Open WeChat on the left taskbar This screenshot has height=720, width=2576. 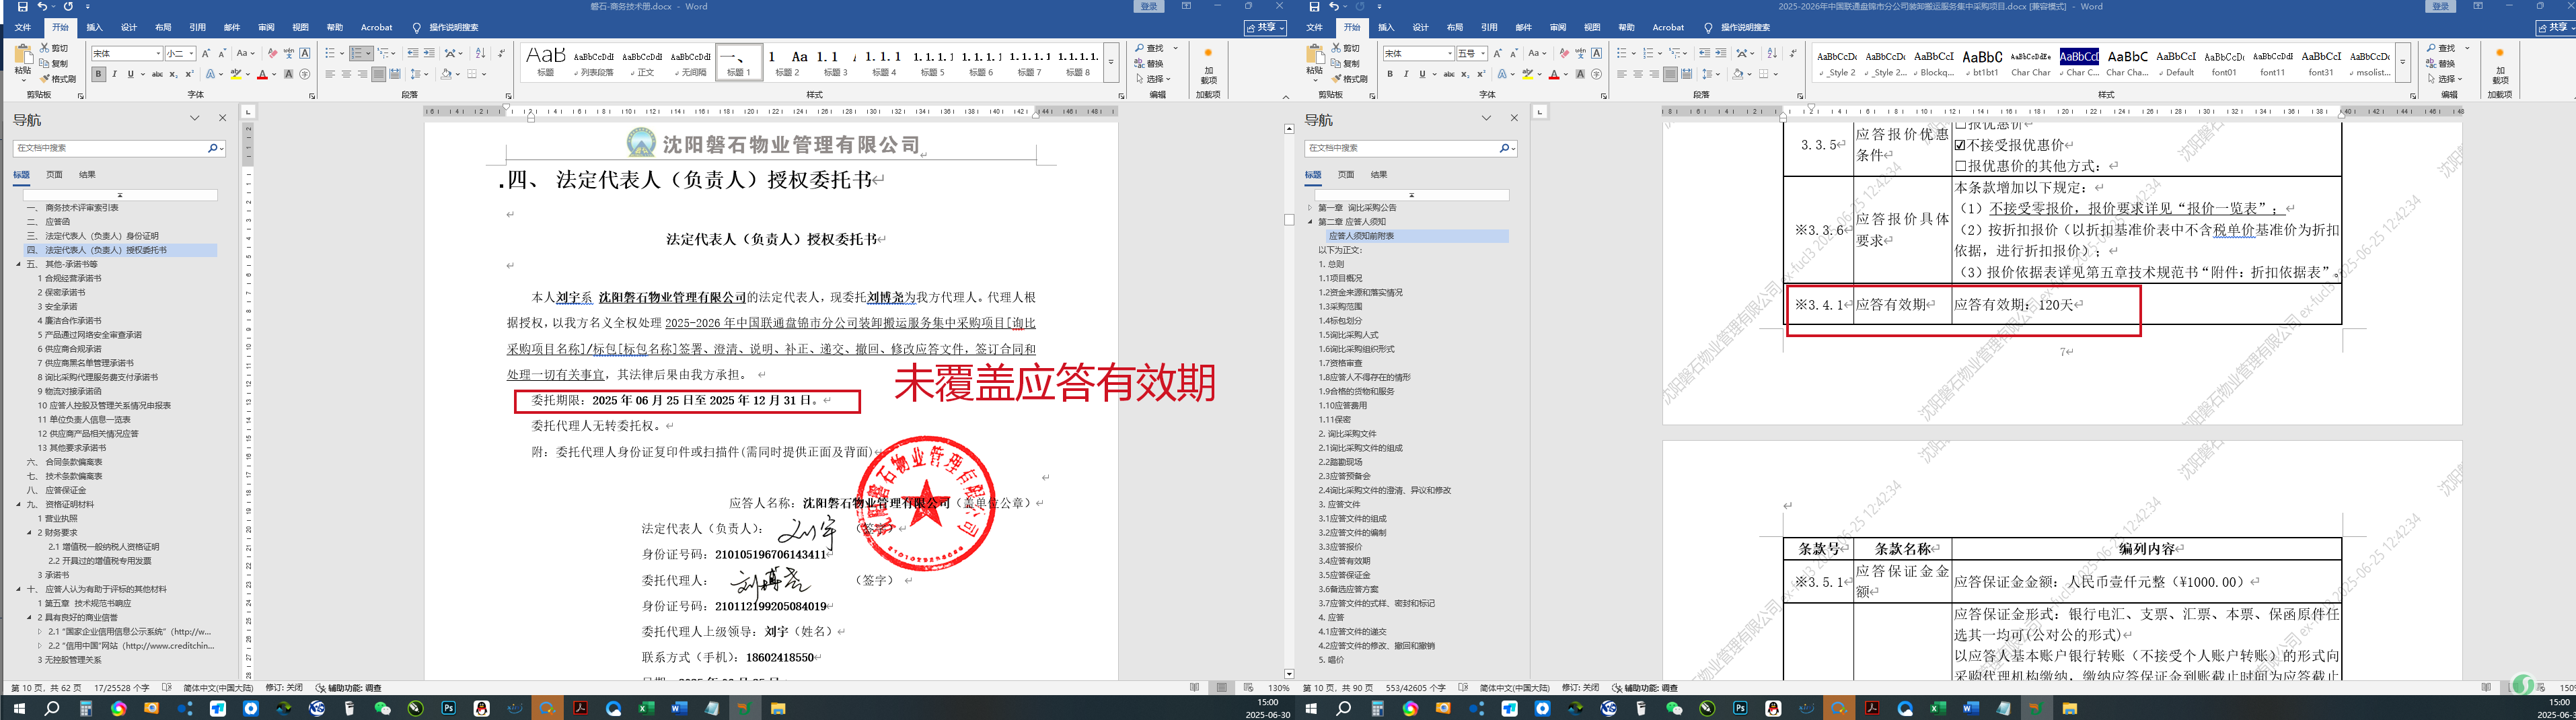382,708
